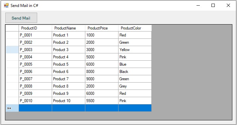Screen dimensions: 237x125
Task: Select the Grey color cell
Action: coord(135,86)
